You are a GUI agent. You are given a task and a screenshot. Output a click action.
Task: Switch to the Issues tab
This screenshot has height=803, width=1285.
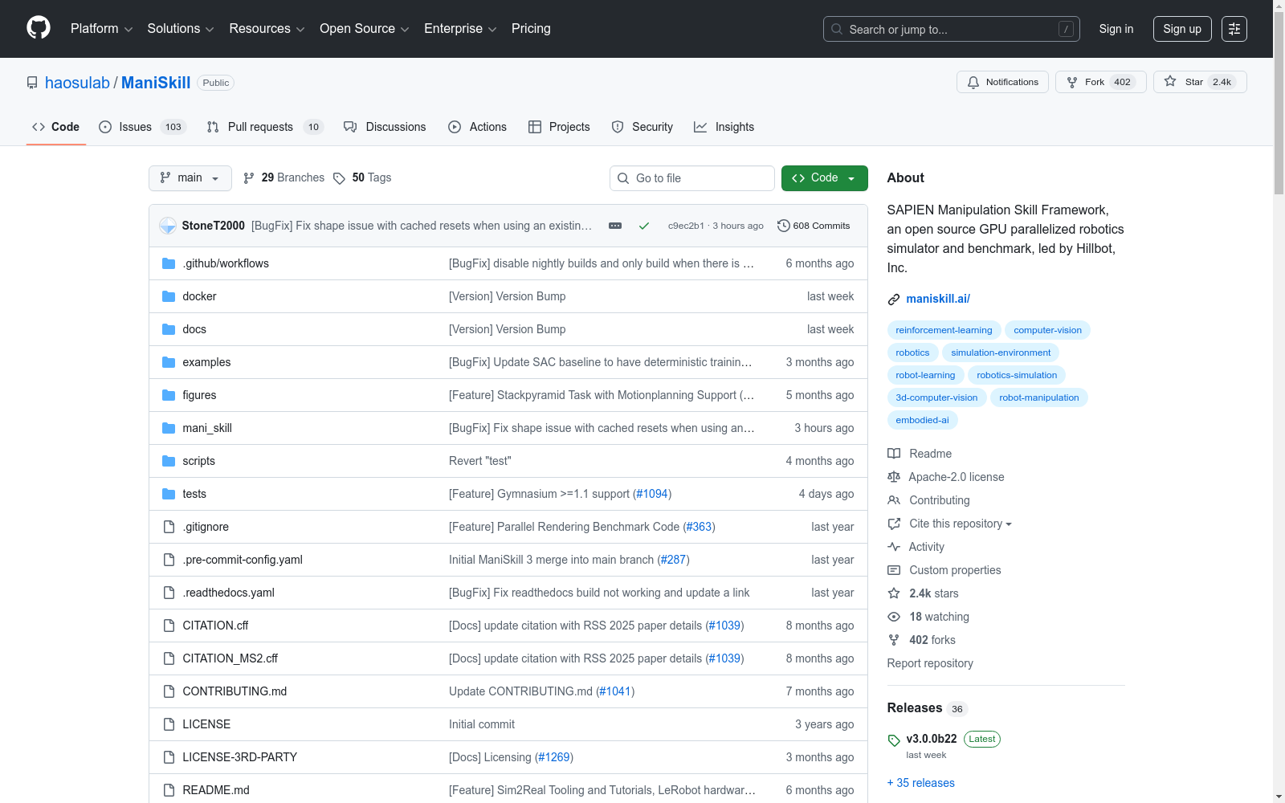[x=142, y=127]
